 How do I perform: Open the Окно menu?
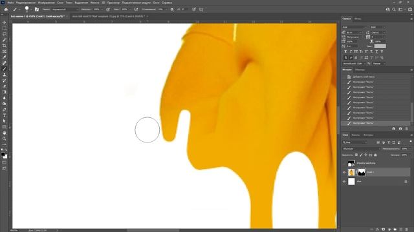click(x=156, y=3)
